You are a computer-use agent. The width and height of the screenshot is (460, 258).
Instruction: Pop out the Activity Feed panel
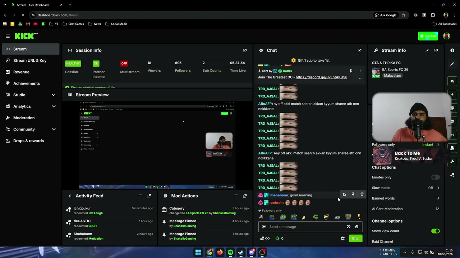(149, 196)
